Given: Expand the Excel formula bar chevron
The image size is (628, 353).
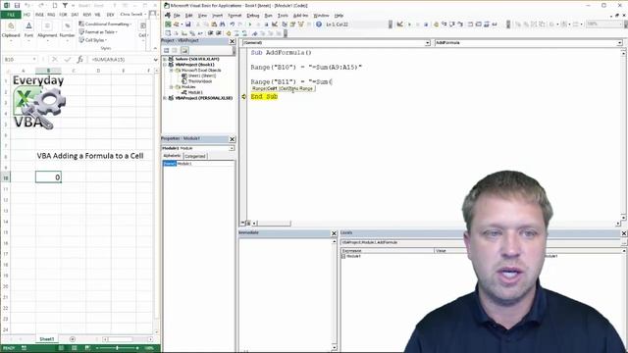Looking at the screenshot, I should (155, 59).
